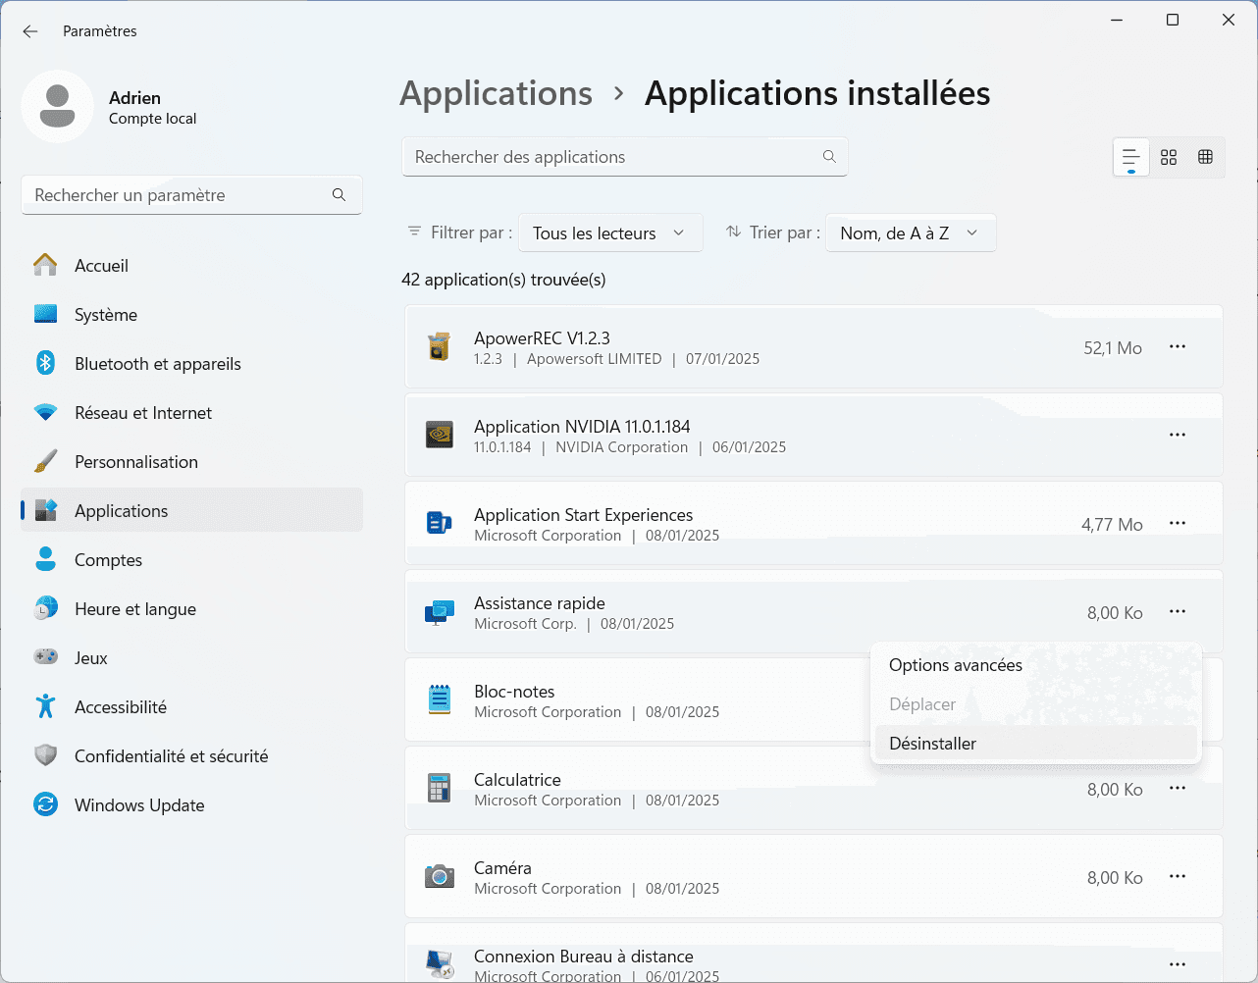The width and height of the screenshot is (1258, 983).
Task: Click the NVIDIA application icon
Action: 439,435
